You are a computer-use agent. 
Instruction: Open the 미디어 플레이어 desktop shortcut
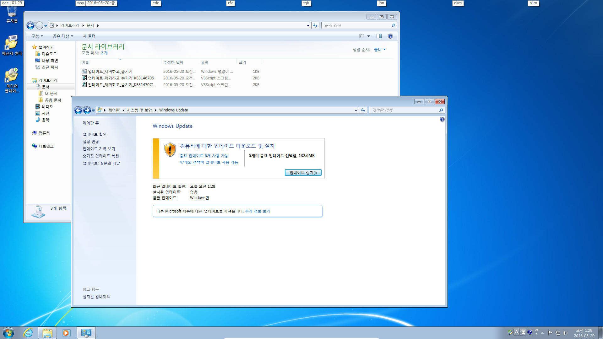point(12,80)
